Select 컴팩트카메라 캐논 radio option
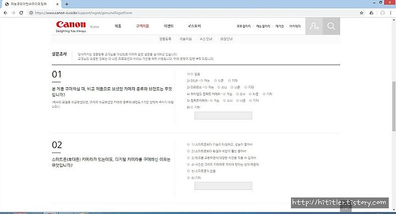396x214 pixels. tap(211, 100)
